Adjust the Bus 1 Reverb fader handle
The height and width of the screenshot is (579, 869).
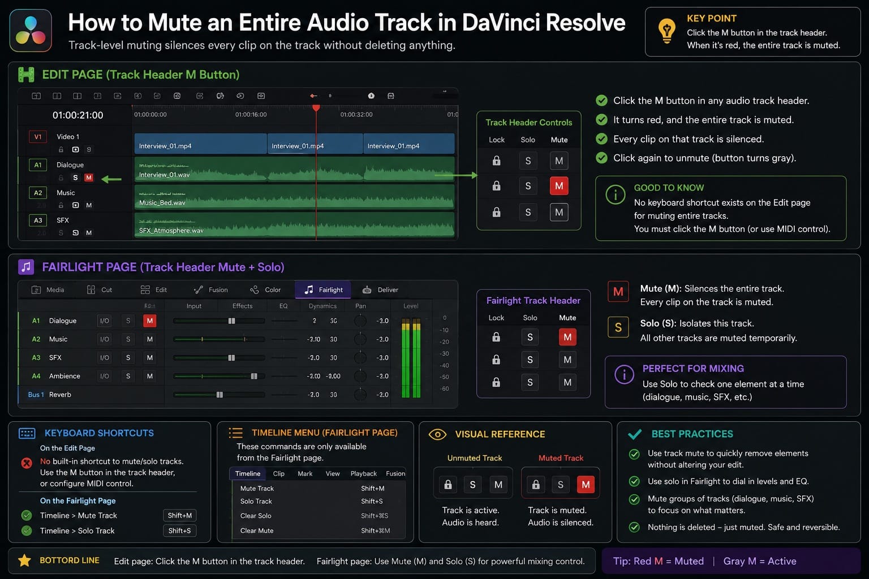[220, 395]
